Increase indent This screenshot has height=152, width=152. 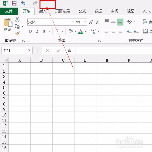point(136,31)
